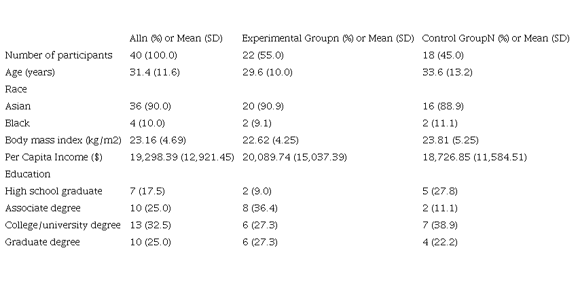
Task: Click the "Black" row label
Action: (18, 123)
